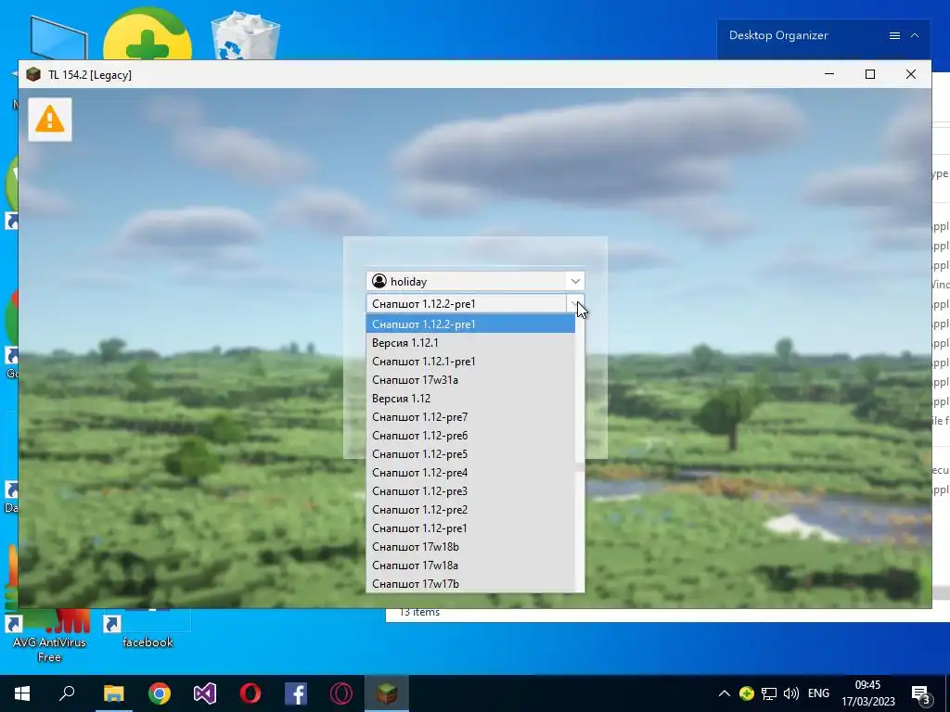The image size is (950, 712).
Task: Switch ENG input language
Action: (818, 693)
